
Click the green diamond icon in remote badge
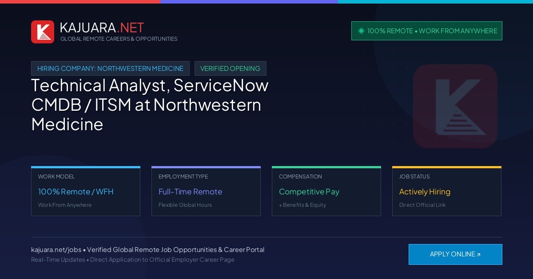(x=361, y=31)
